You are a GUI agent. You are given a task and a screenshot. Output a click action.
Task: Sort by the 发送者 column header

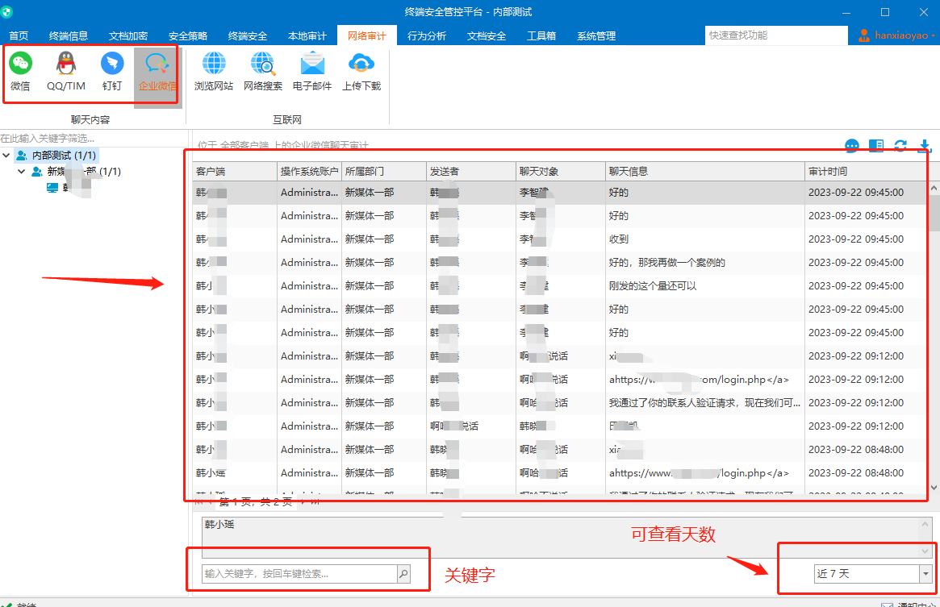471,172
